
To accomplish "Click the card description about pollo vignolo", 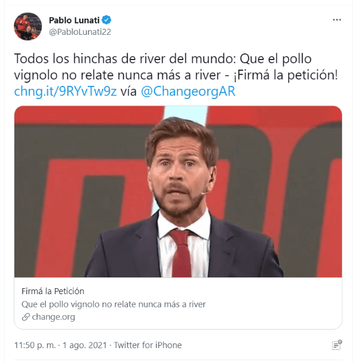I will pyautogui.click(x=113, y=304).
